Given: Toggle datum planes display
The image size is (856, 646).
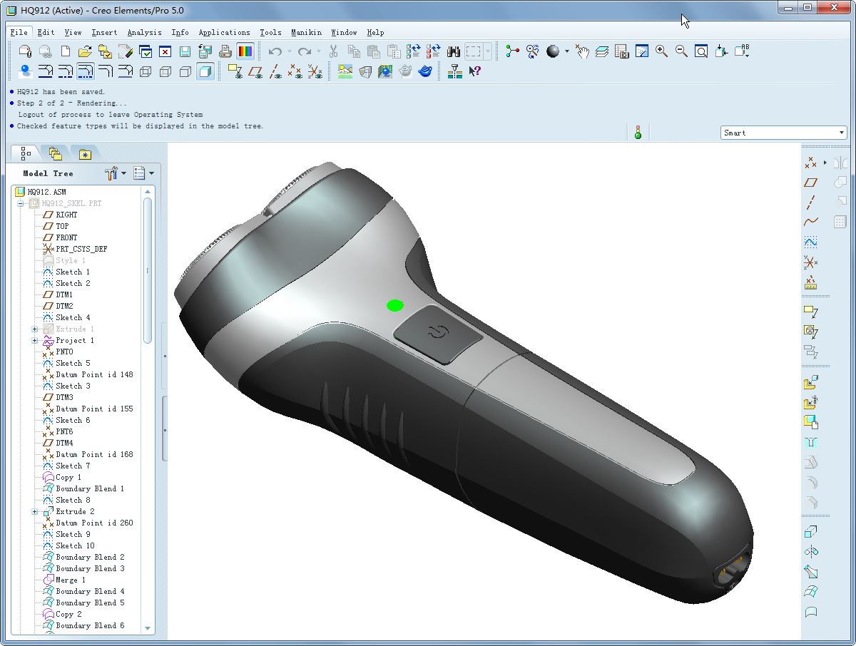Looking at the screenshot, I should point(255,71).
